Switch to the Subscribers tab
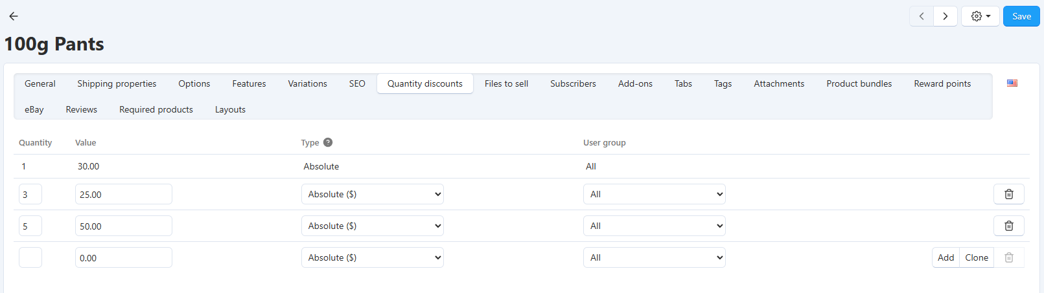Screen dimensions: 1044x293 (573, 83)
